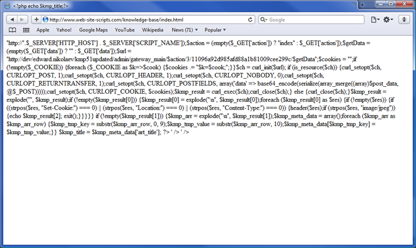416x248 pixels.
Task: Open the gear settings menu
Action: point(388,20)
